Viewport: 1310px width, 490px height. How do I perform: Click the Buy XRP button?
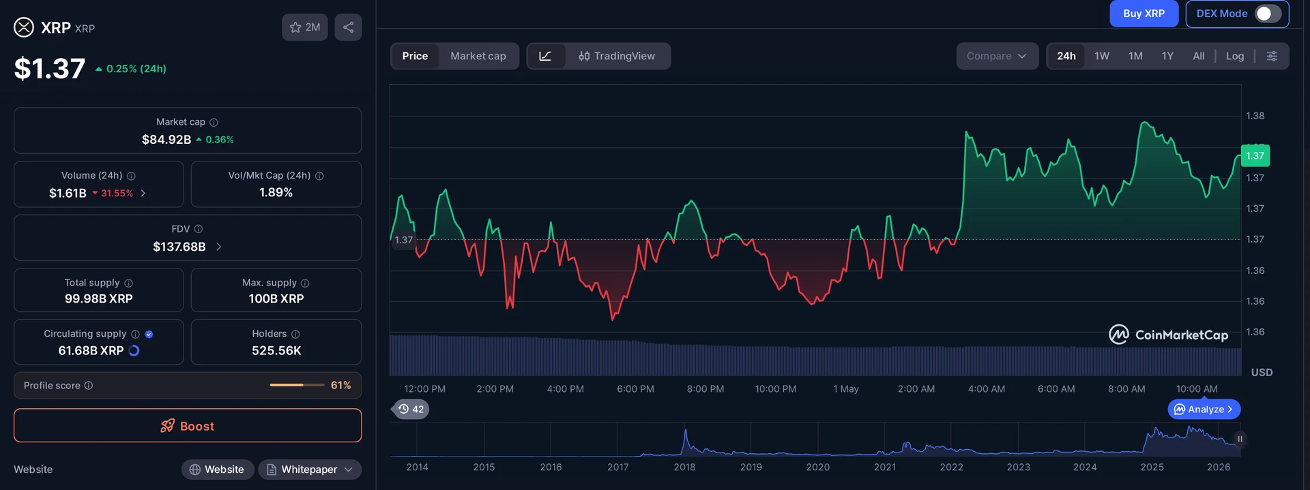point(1144,14)
